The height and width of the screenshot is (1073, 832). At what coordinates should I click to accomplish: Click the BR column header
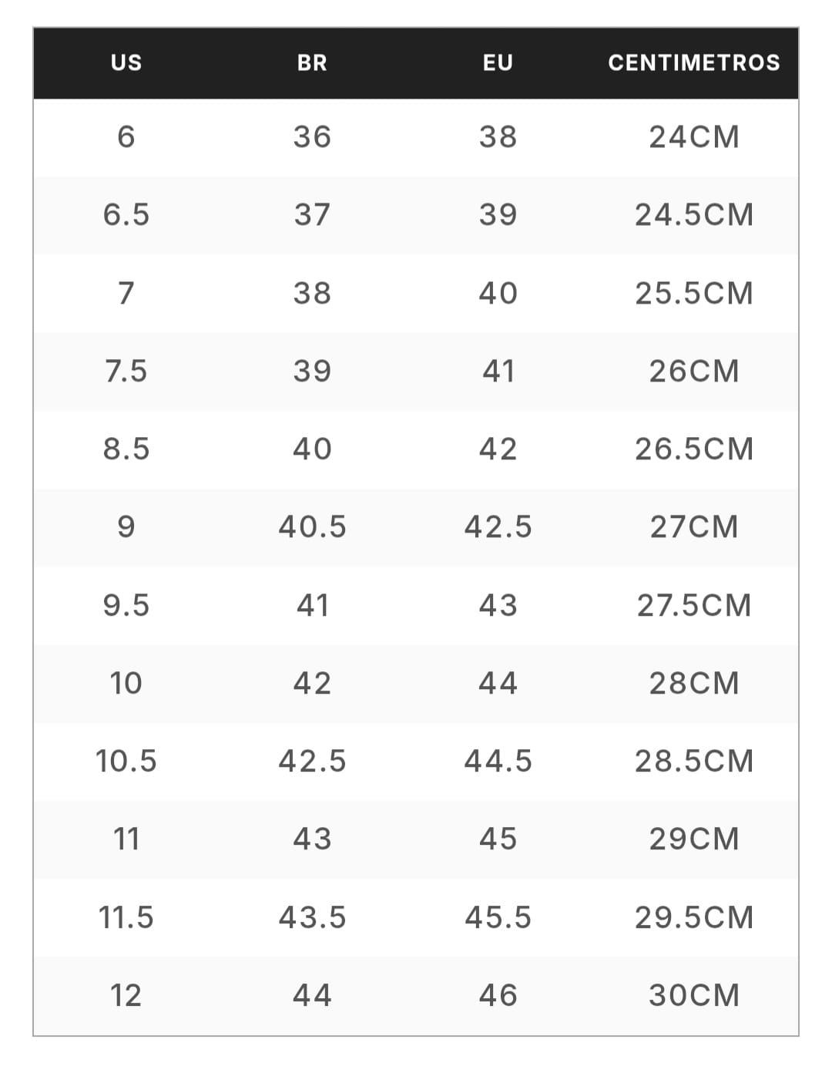pyautogui.click(x=312, y=62)
